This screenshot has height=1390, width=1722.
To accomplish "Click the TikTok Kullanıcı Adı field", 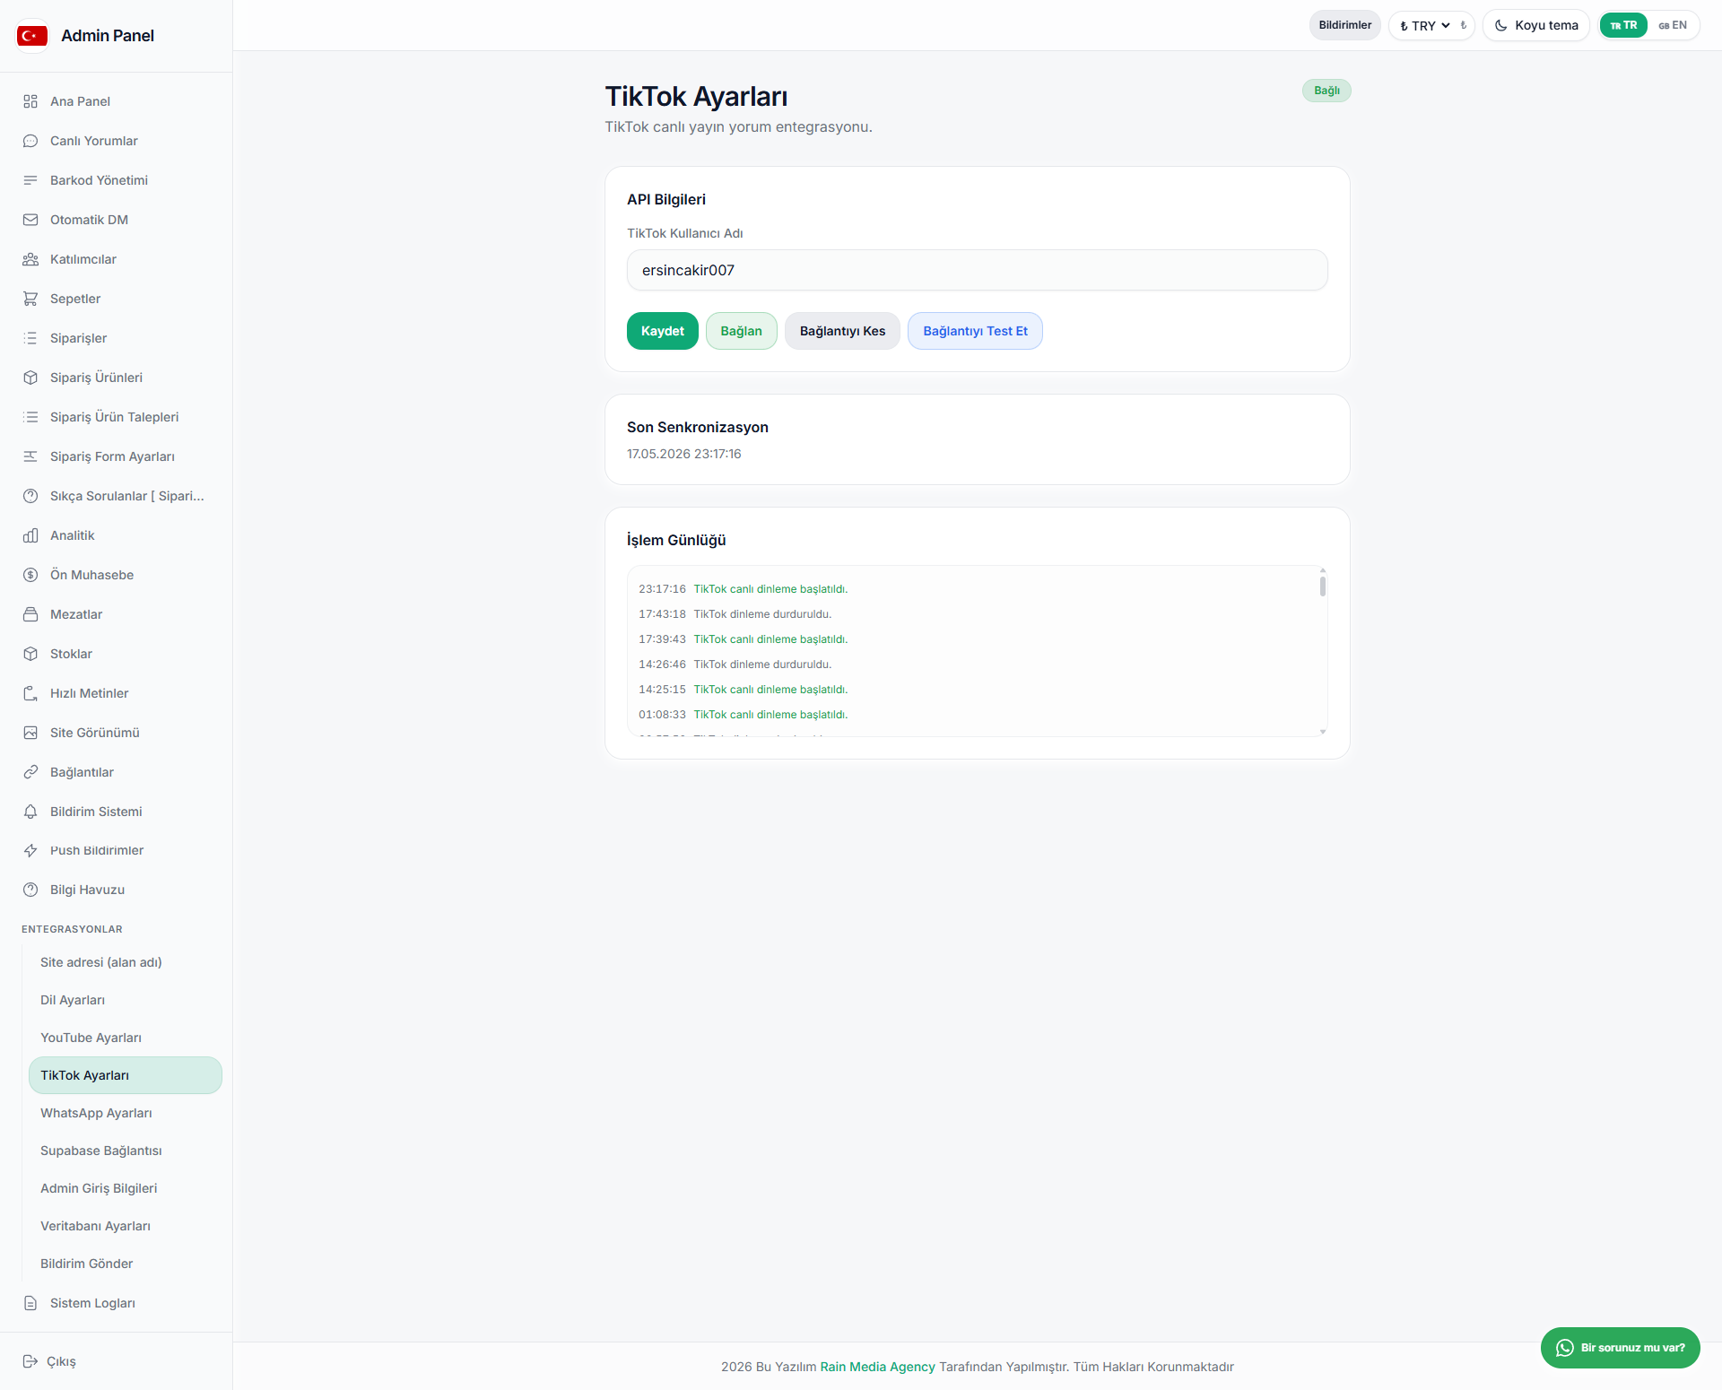I will coord(977,270).
